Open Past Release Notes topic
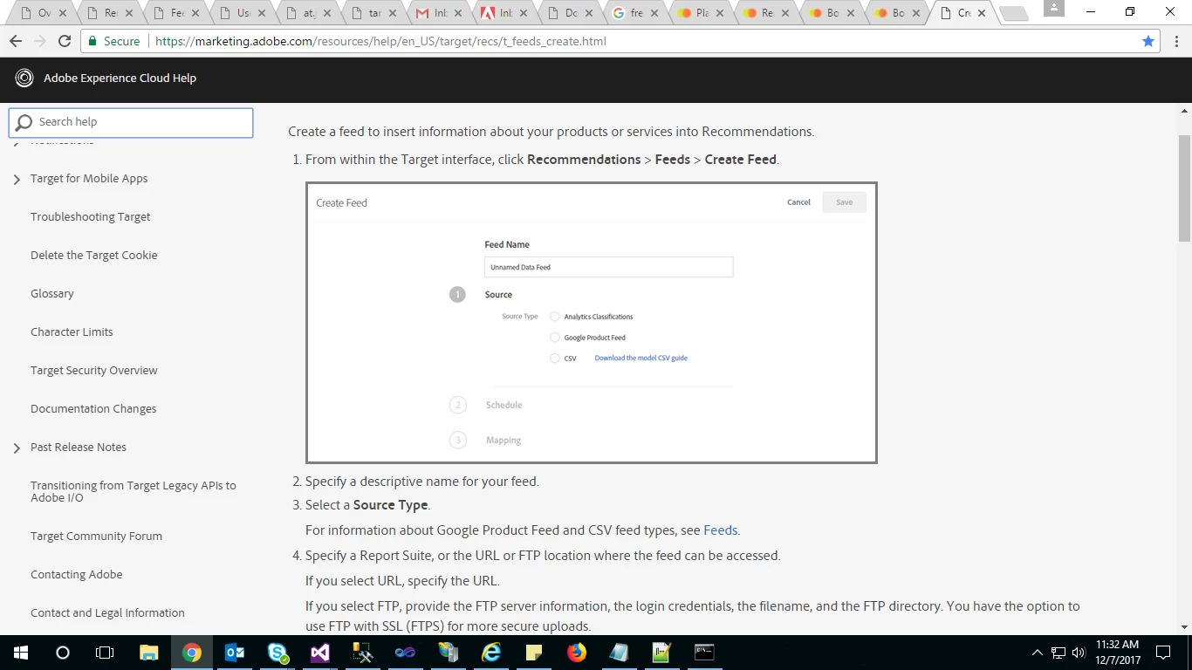Image resolution: width=1192 pixels, height=670 pixels. tap(79, 447)
